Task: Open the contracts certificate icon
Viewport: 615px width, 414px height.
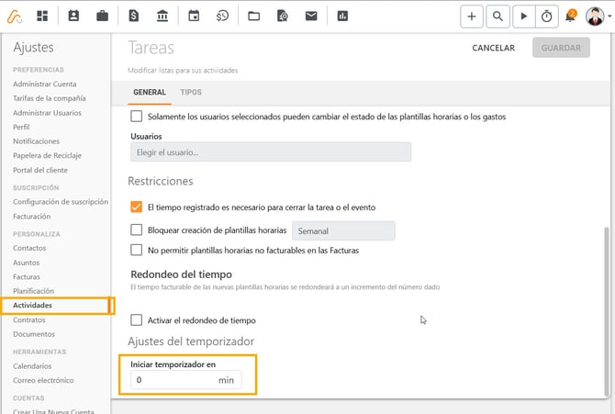Action: pyautogui.click(x=283, y=17)
